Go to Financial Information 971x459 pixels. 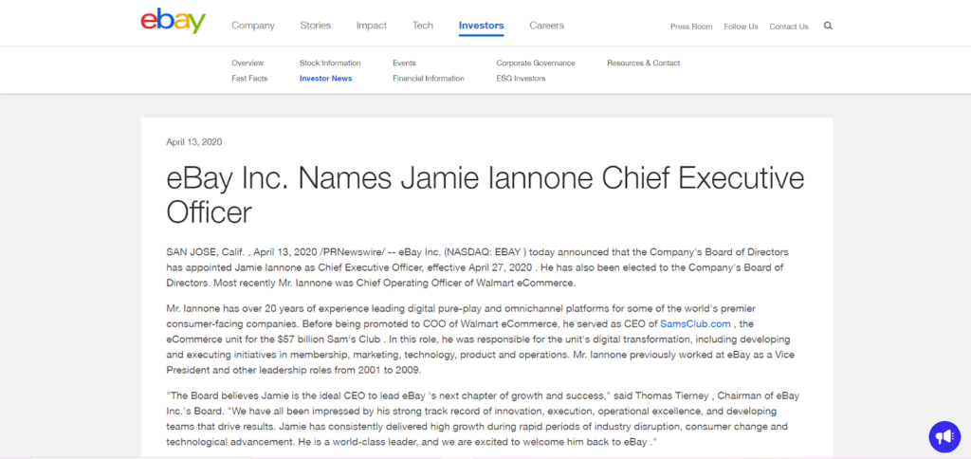click(x=429, y=78)
